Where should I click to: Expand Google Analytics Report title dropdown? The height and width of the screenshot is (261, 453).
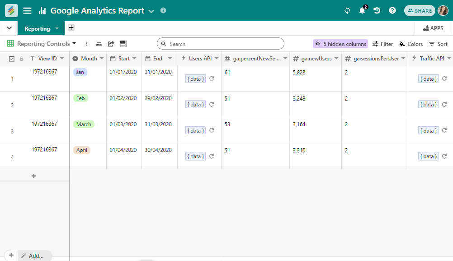[151, 11]
